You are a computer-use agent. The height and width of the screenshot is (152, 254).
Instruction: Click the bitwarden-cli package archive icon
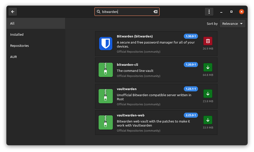[x=106, y=70]
